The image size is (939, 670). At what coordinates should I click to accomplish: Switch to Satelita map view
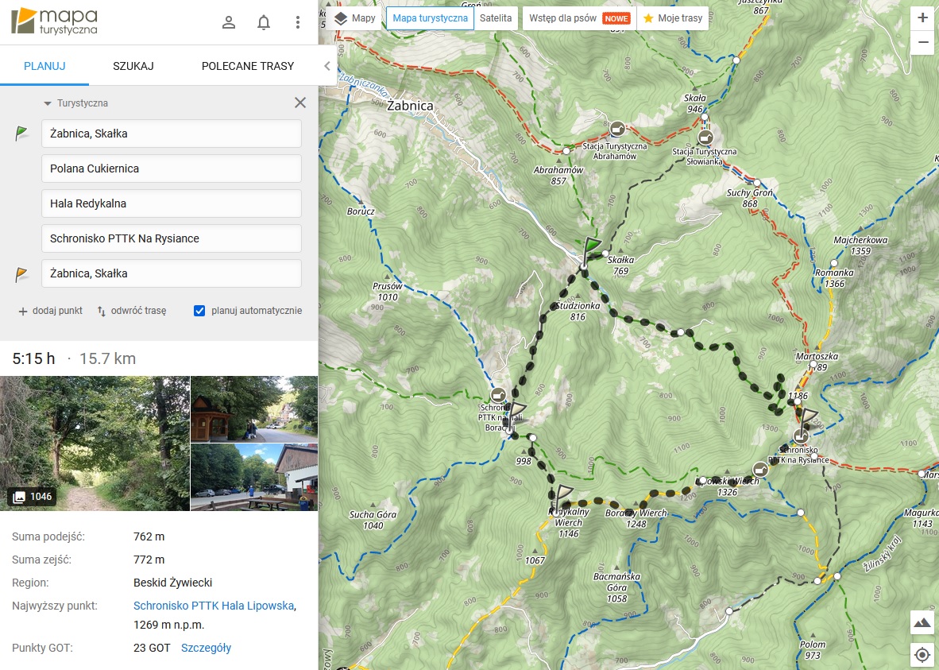point(497,18)
